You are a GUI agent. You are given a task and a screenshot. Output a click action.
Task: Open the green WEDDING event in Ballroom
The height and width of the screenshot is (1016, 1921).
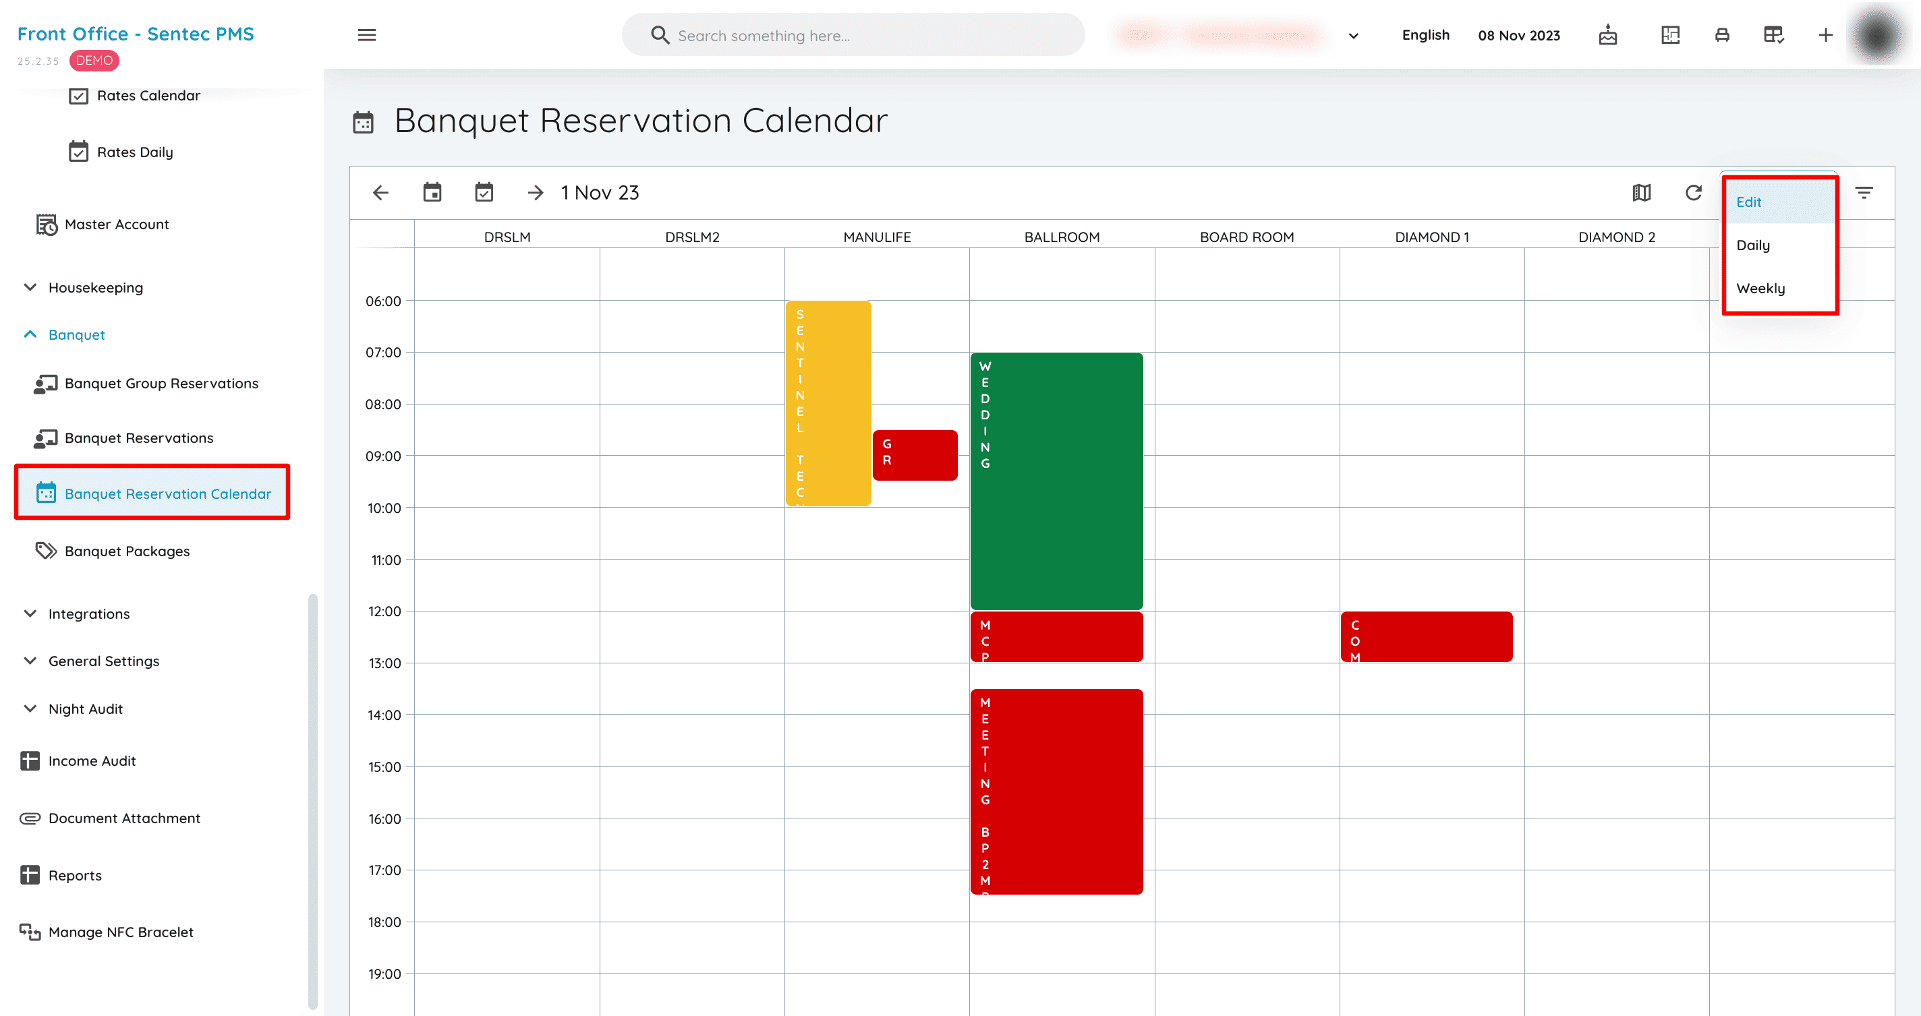tap(1056, 481)
